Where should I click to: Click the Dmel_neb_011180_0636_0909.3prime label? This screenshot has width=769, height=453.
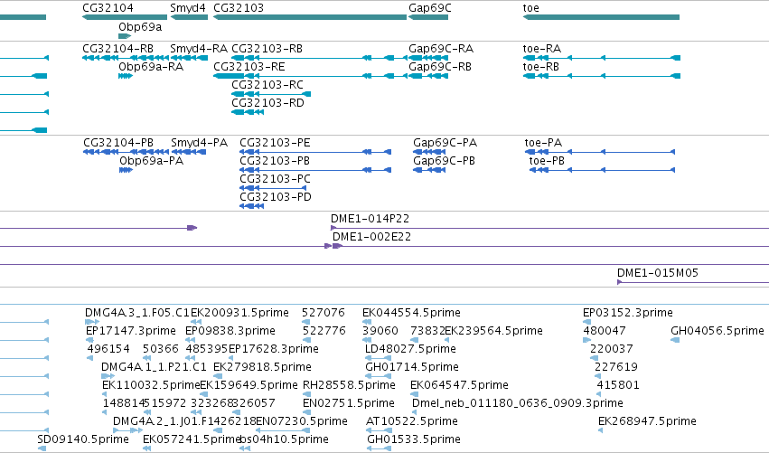(x=518, y=404)
